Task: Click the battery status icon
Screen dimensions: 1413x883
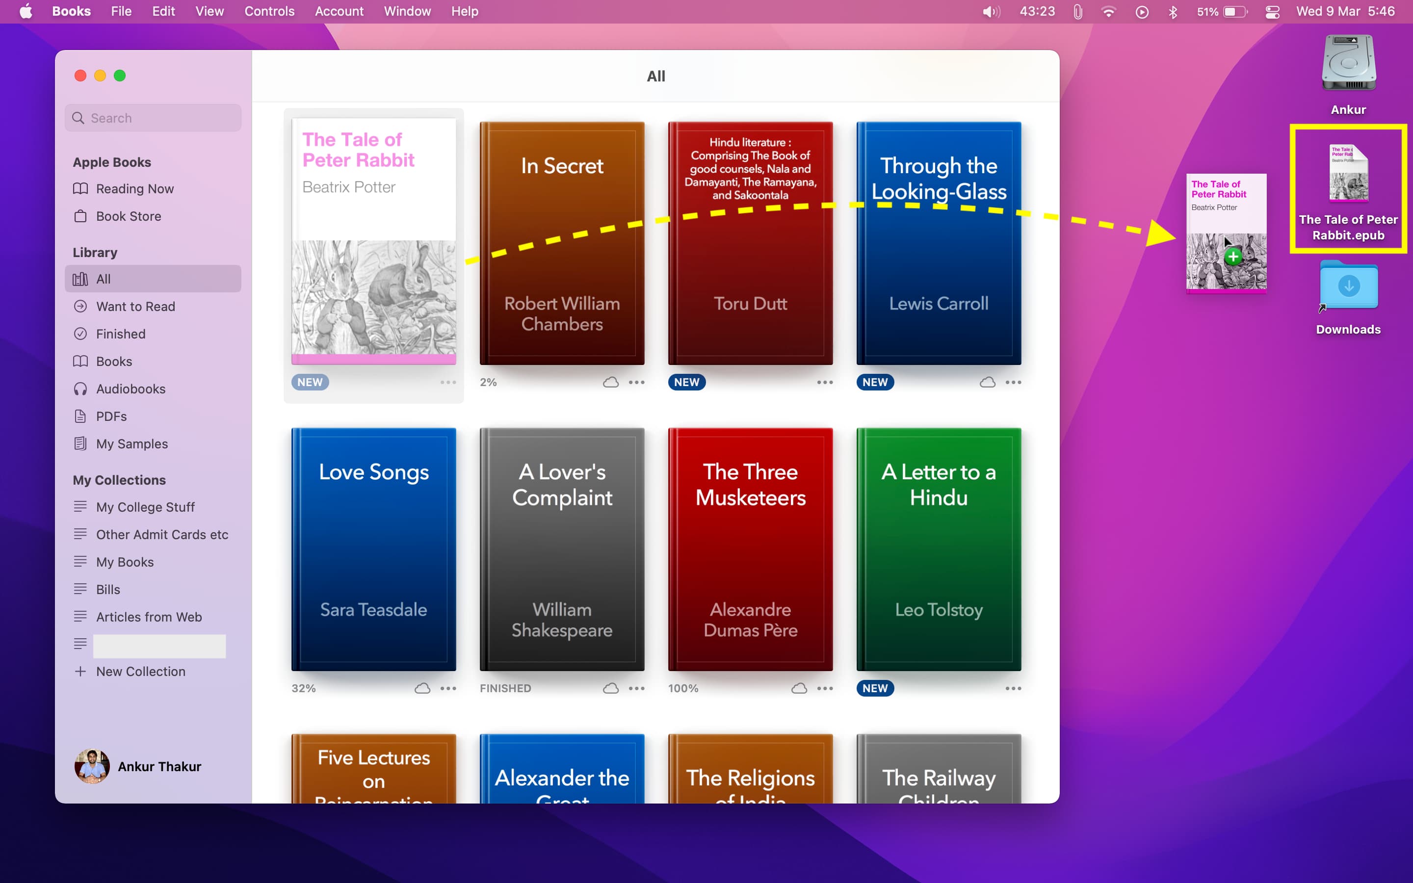Action: tap(1235, 12)
